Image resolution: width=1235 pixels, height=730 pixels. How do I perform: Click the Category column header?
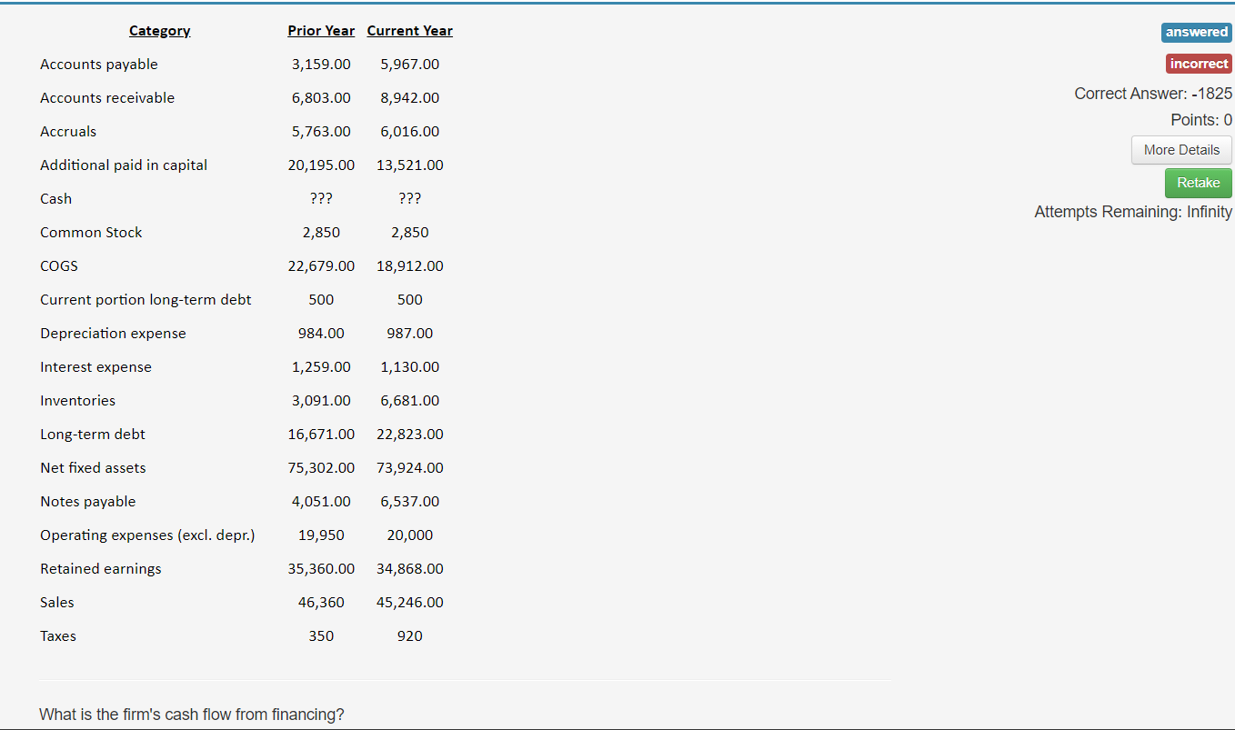click(x=160, y=31)
